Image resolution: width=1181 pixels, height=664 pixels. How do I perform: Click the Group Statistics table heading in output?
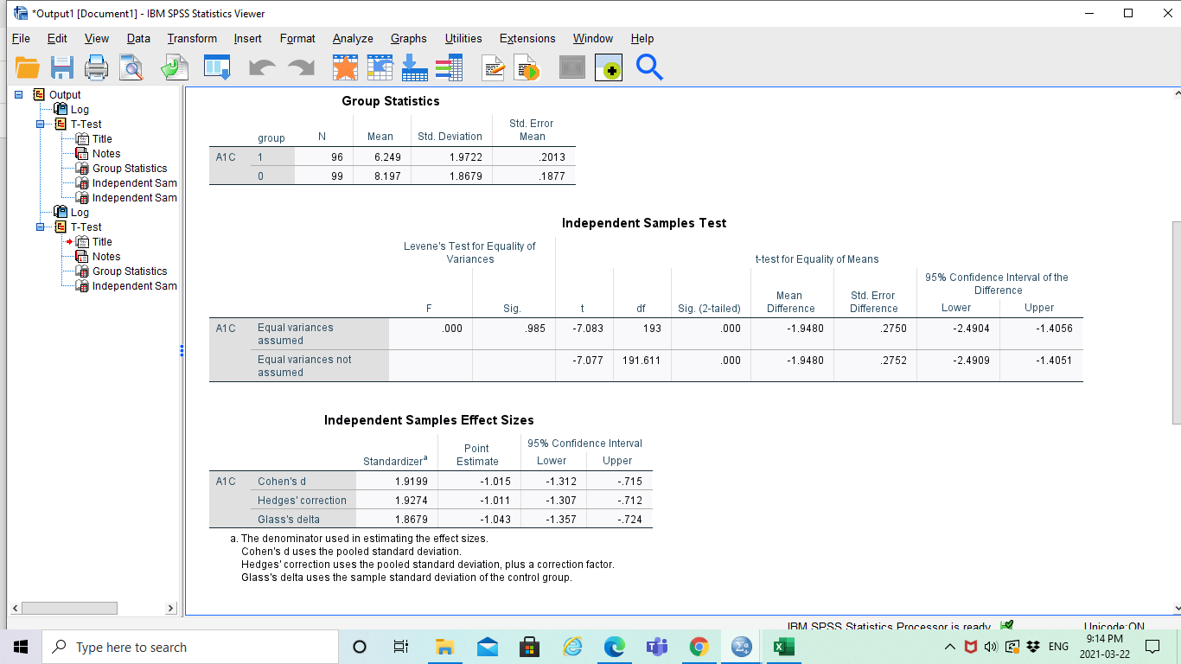391,101
